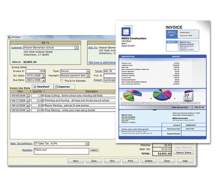Check 'This Is An Estimate' checkbox
216x180 pixels.
(62, 81)
